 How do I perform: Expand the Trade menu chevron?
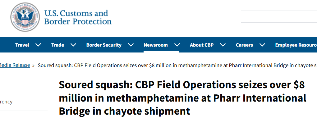point(73,45)
